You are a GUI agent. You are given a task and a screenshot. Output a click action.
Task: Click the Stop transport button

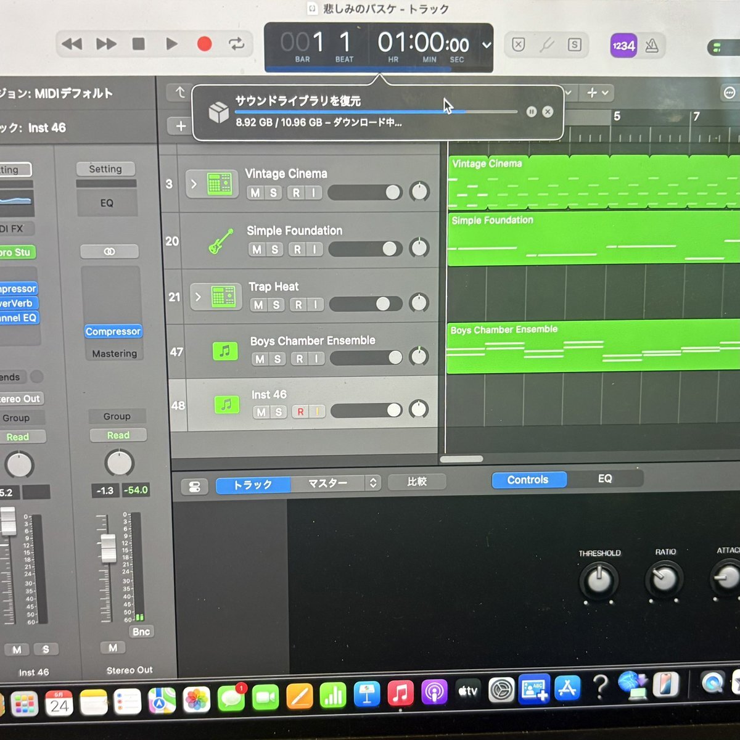click(139, 44)
